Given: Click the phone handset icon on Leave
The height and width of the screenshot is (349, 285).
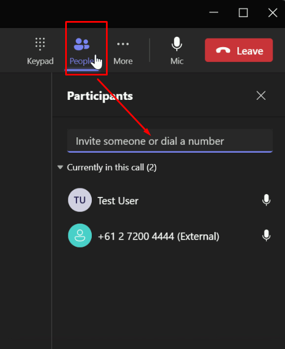Looking at the screenshot, I should point(223,51).
